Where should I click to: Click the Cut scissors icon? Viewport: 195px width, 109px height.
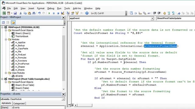click(x=20, y=13)
